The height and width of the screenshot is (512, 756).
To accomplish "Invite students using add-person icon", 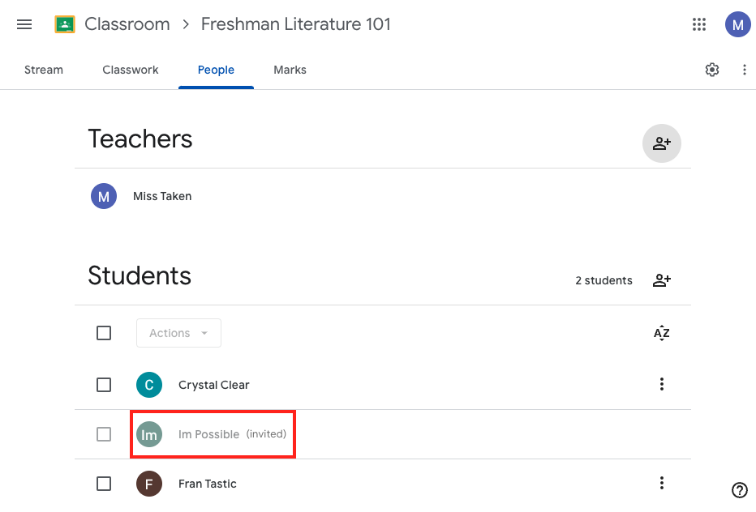I will coord(662,280).
